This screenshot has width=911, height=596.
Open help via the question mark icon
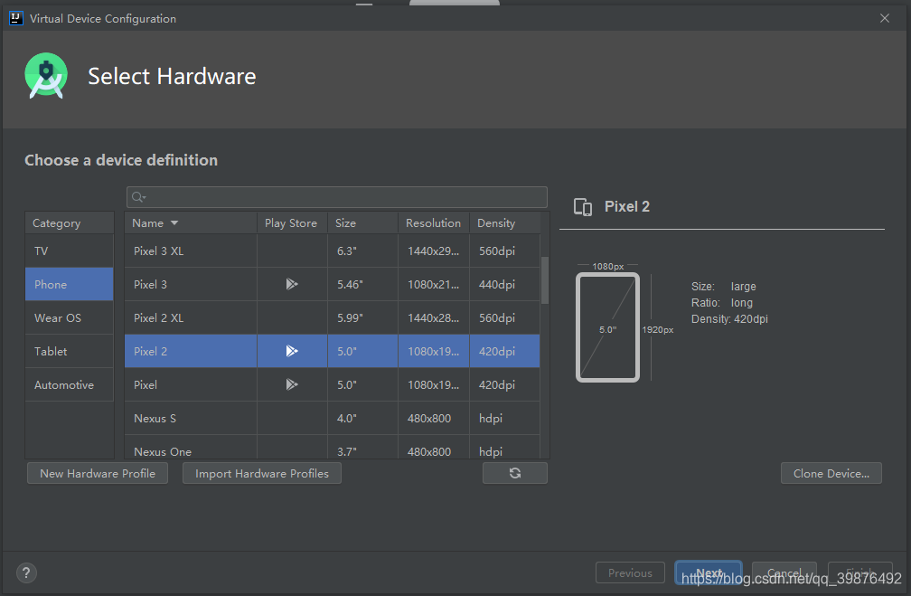tap(25, 572)
